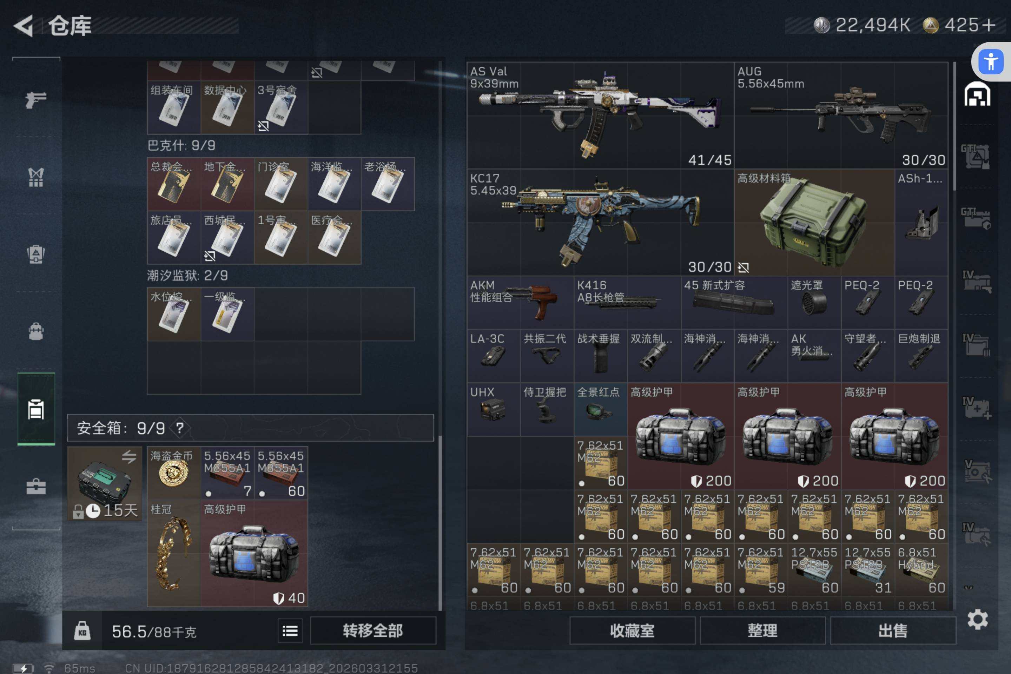
Task: Open the settings gear icon
Action: click(x=977, y=619)
